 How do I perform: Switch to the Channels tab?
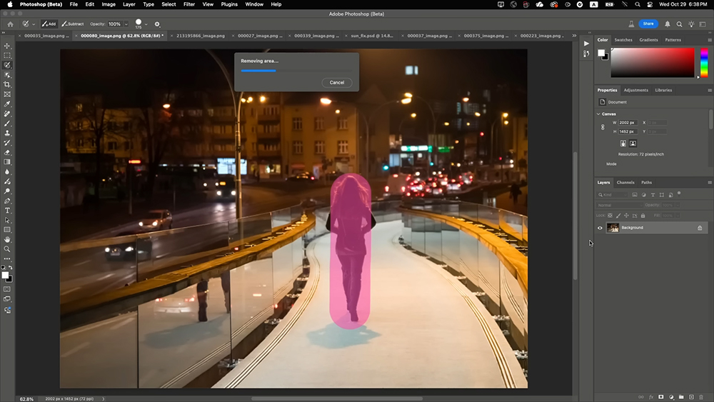[625, 182]
